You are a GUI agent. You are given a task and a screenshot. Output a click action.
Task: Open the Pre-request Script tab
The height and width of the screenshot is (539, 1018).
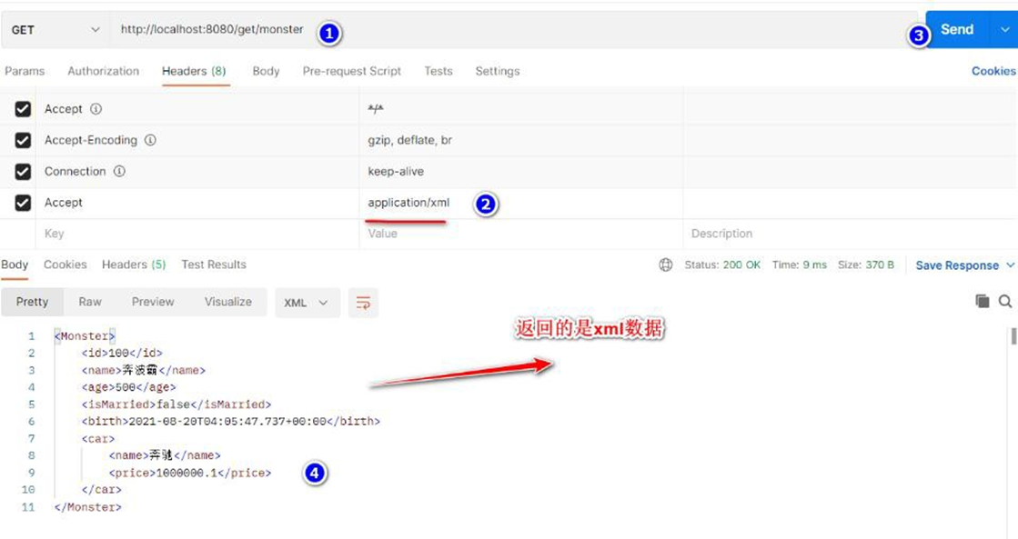pos(351,71)
